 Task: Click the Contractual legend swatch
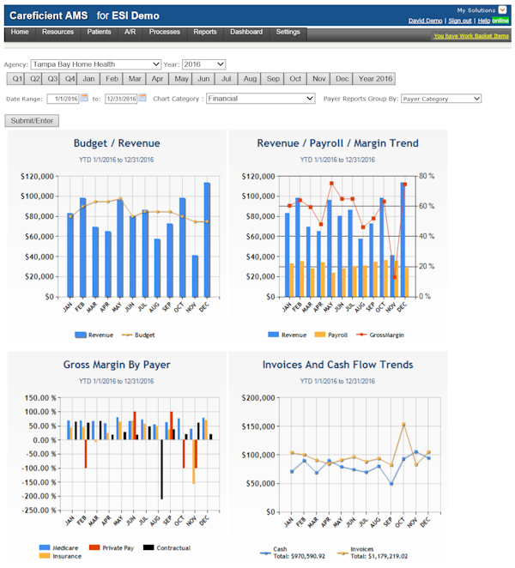click(148, 547)
